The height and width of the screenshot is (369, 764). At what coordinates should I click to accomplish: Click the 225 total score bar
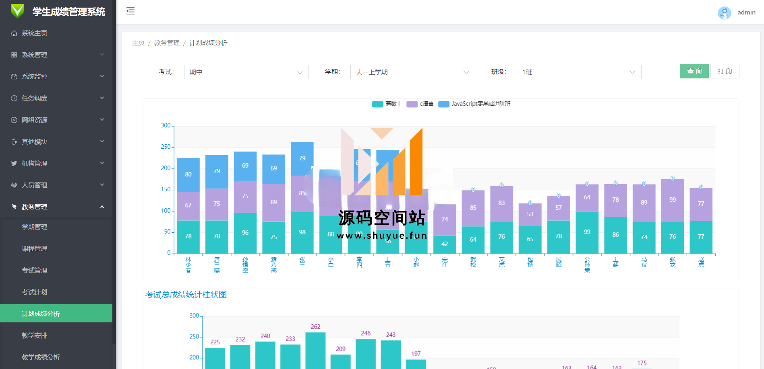(215, 358)
